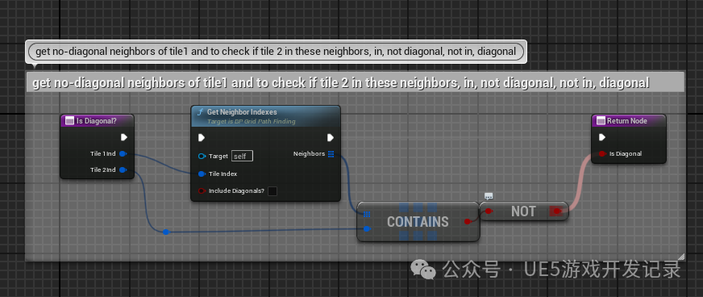Click the CONTAINS item input pin

(x=367, y=229)
